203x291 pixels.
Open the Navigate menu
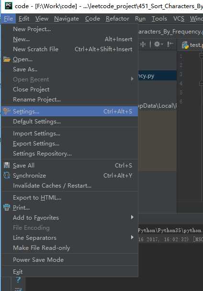(x=67, y=19)
